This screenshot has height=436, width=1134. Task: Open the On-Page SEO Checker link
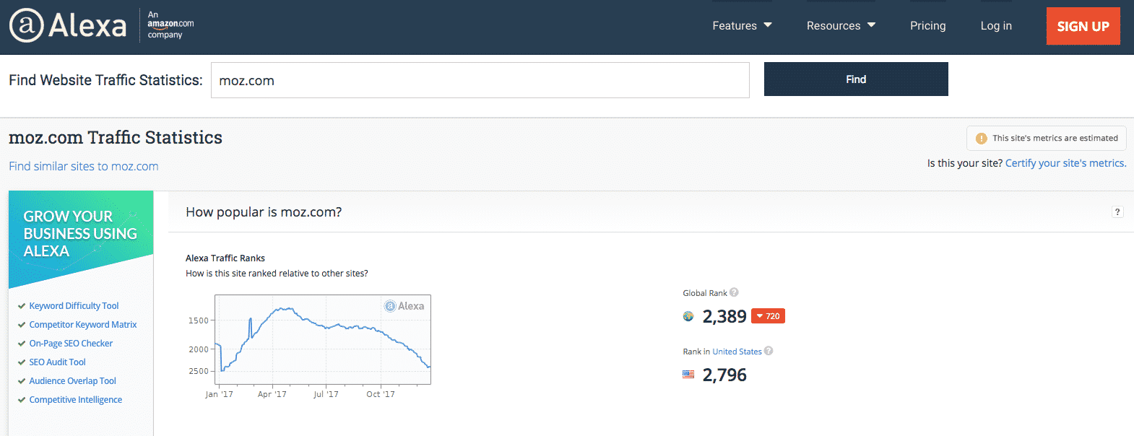click(71, 344)
